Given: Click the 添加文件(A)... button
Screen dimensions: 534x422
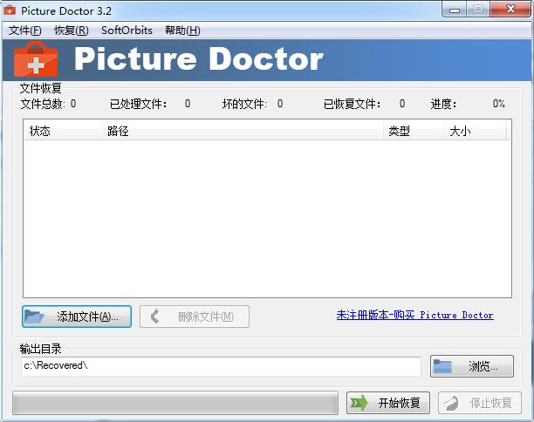Looking at the screenshot, I should point(77,316).
